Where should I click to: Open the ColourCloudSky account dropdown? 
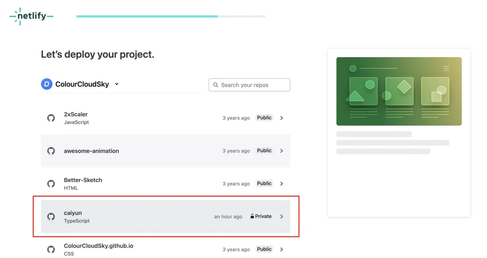pyautogui.click(x=116, y=84)
